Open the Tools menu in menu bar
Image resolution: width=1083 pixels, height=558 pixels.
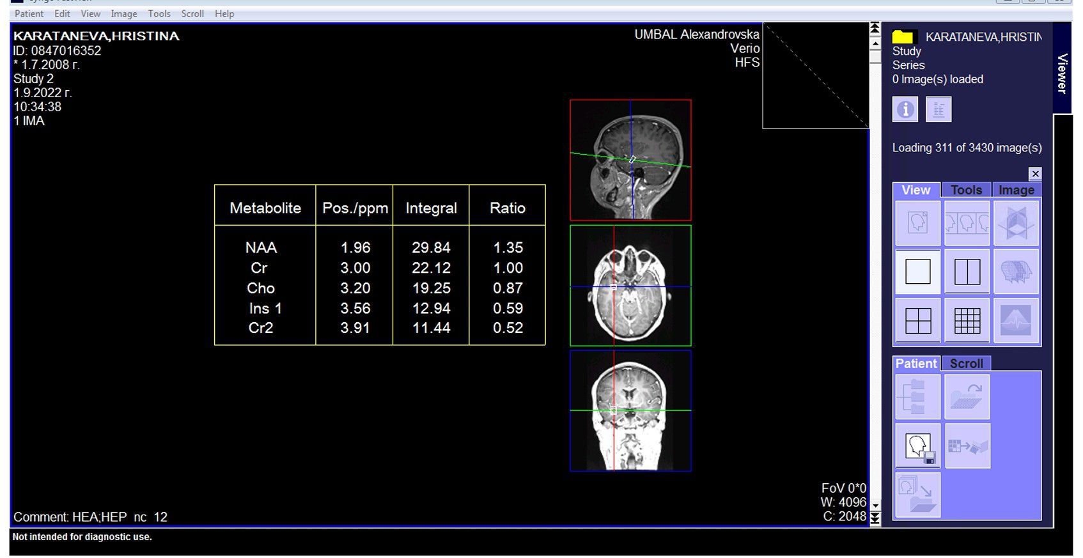point(159,13)
